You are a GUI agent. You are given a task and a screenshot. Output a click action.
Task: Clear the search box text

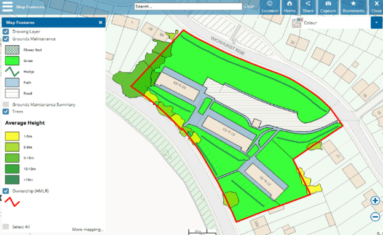[x=249, y=6]
